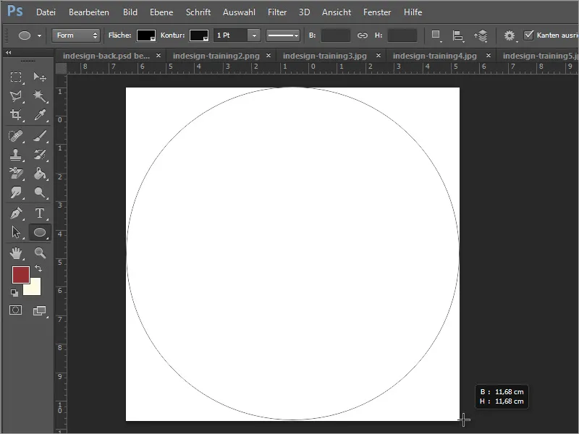The width and height of the screenshot is (579, 434).
Task: Select the Clone Stamp tool
Action: click(x=15, y=155)
